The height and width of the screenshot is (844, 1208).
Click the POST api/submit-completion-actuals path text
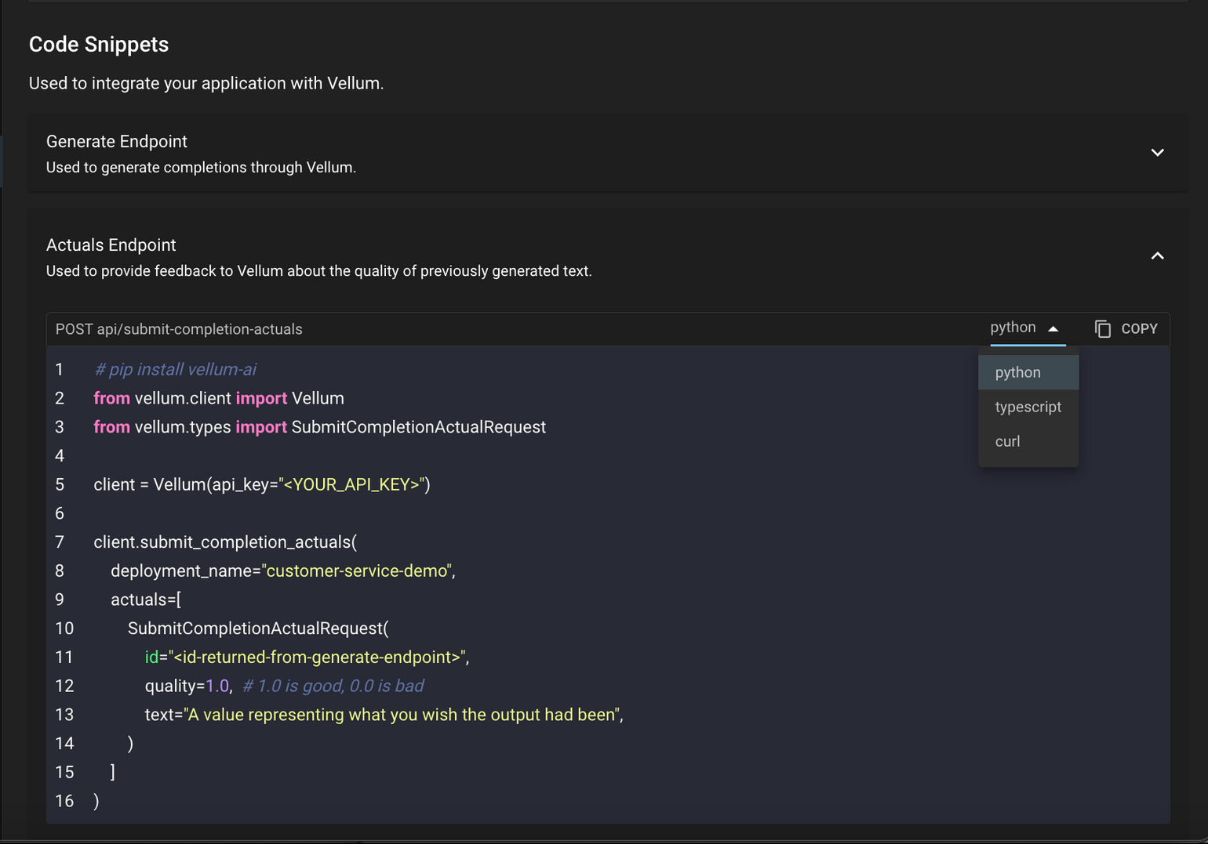[x=179, y=329]
